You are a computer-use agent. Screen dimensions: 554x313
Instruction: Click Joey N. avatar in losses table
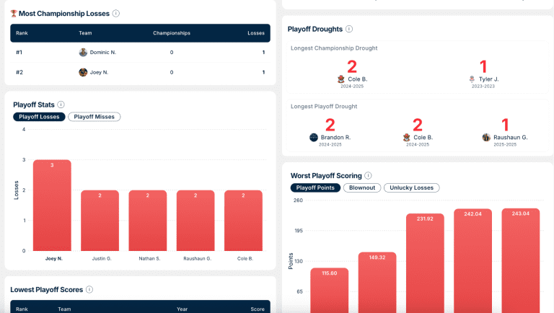[x=83, y=72]
